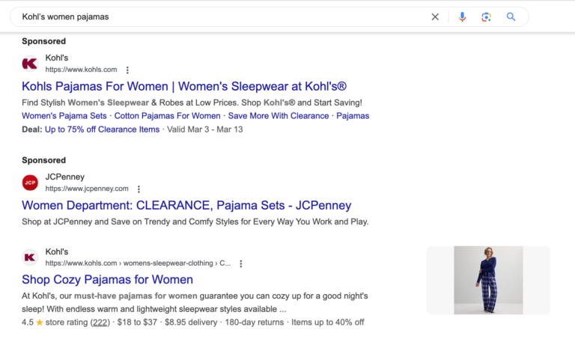Viewport: 575px width, 342px height.
Task: Open three-dot menu beside kohls.com sponsored URL
Action: pos(127,70)
